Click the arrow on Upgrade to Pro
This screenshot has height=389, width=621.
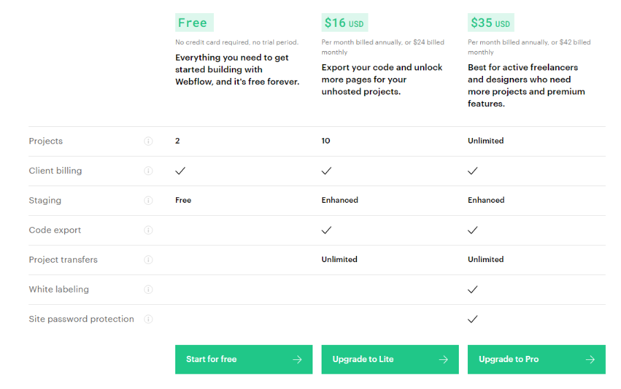(x=590, y=359)
